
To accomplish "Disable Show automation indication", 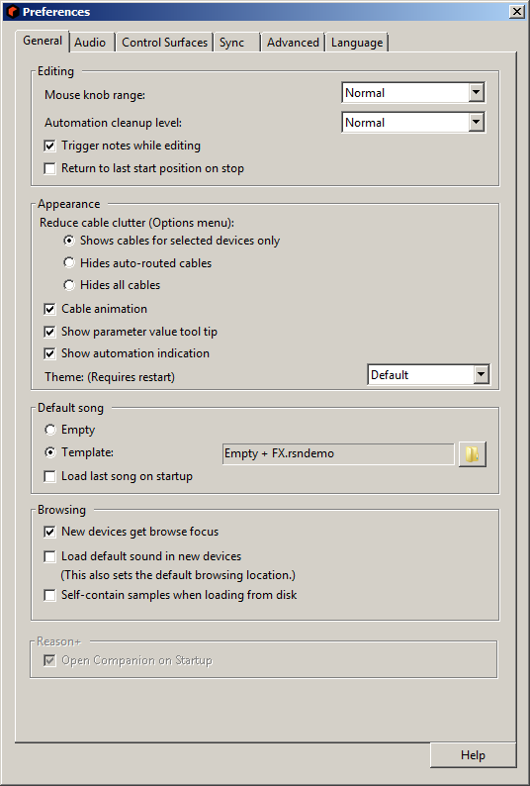I will click(49, 354).
